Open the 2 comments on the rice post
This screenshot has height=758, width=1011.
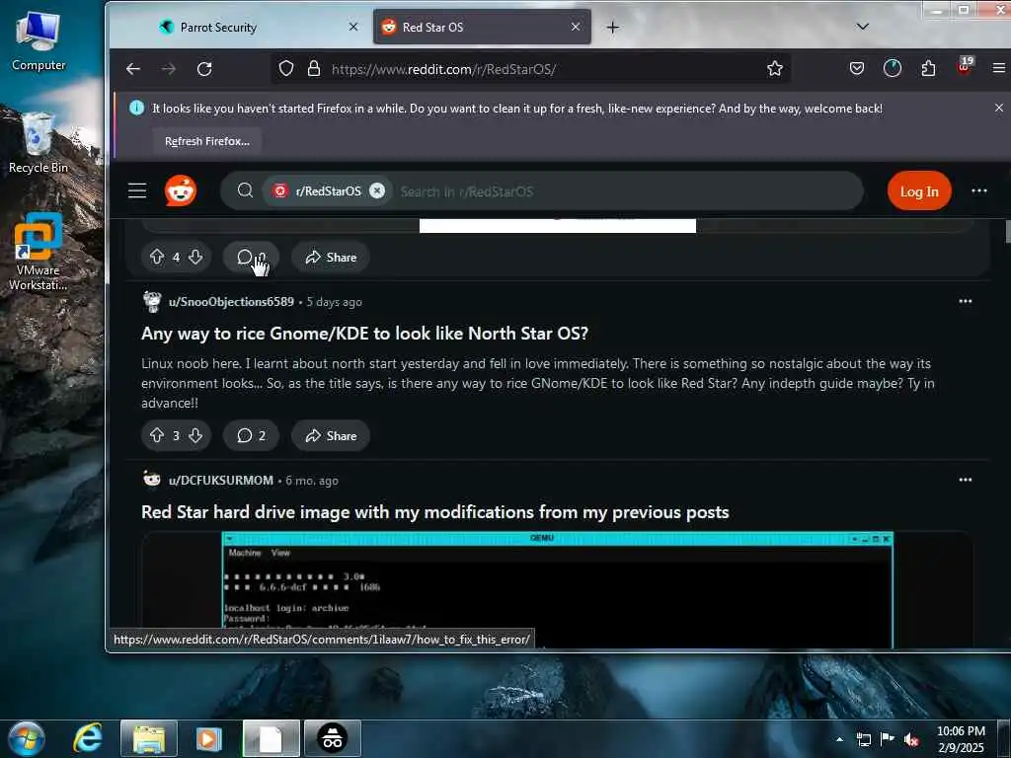(x=251, y=435)
